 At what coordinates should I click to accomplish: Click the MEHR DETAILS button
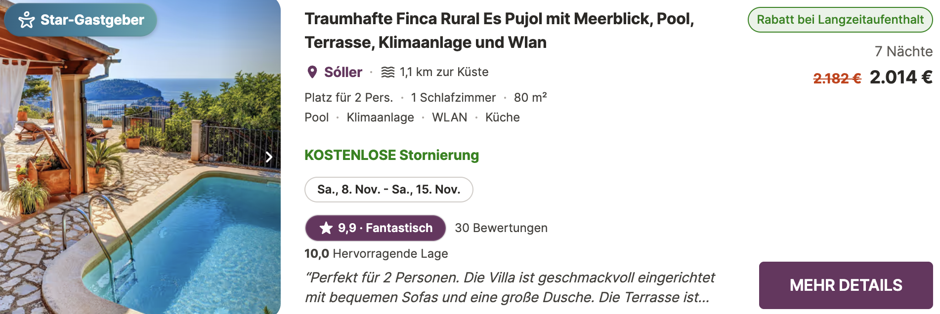(x=846, y=285)
